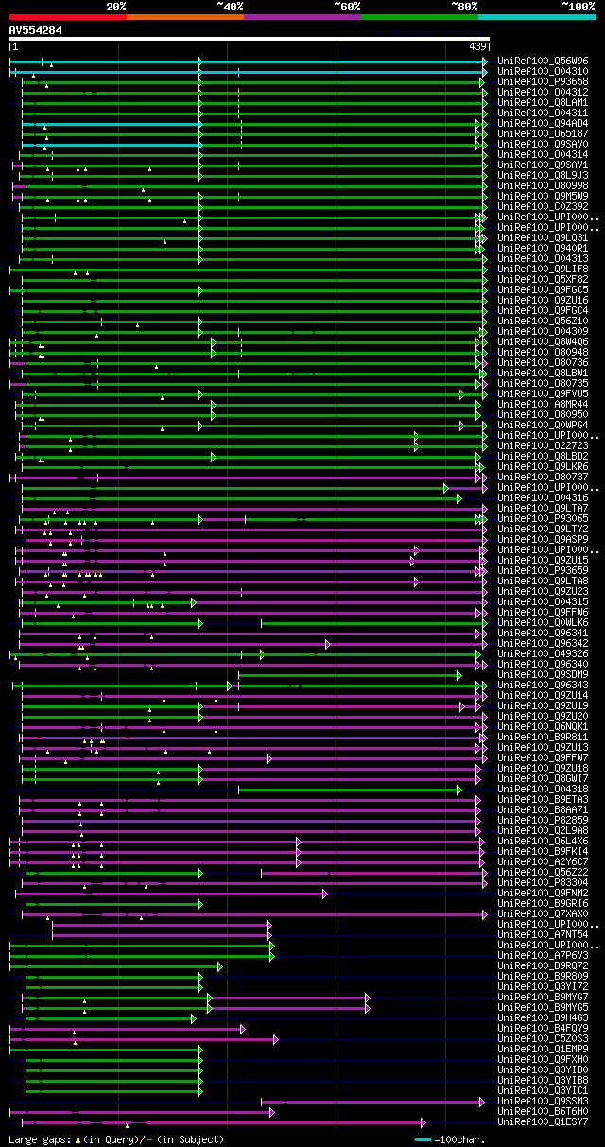Image resolution: width=605 pixels, height=1147 pixels.
Task: Select the UniRef100_Q1ESY7 label
Action: pos(543,1121)
